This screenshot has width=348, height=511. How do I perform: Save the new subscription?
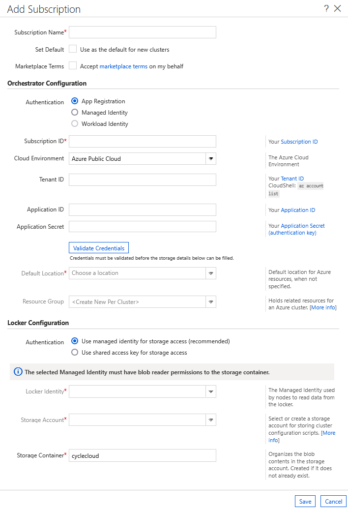[305, 501]
